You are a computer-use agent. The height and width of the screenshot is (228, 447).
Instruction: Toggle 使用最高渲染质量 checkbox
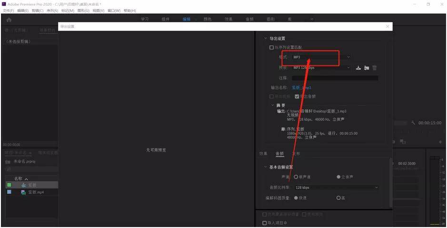[x=265, y=214]
